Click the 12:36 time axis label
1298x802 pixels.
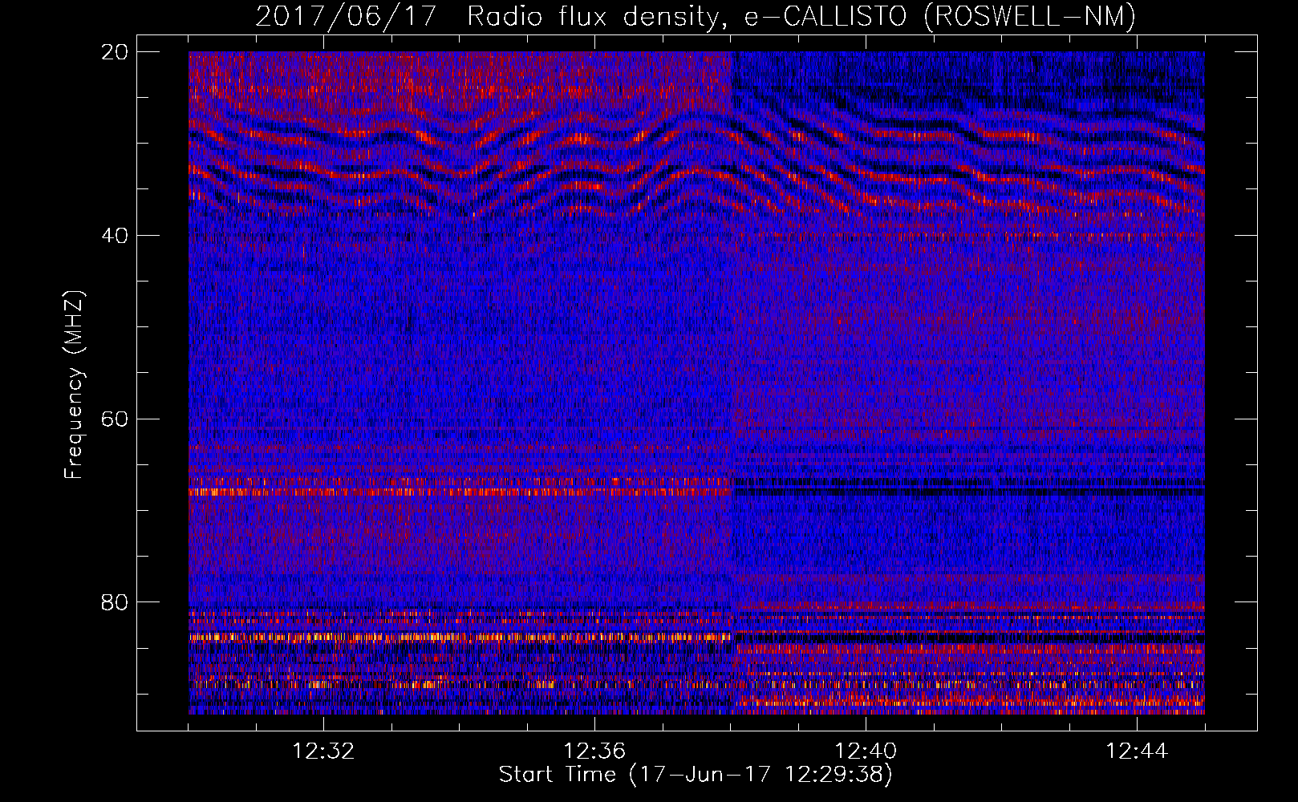[x=594, y=751]
